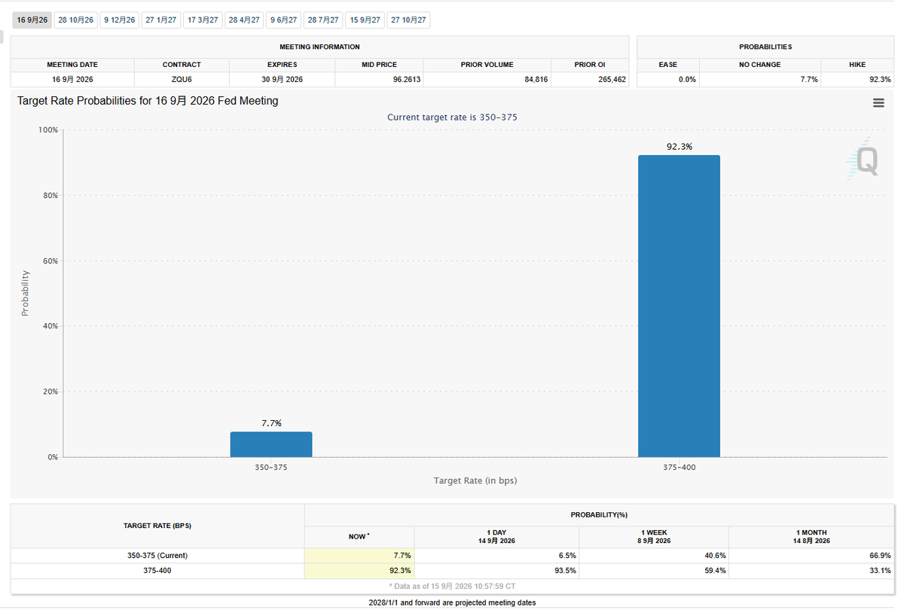Viewport: 904px width, 610px height.
Task: Click the EASE probability value 0.0%
Action: click(687, 79)
